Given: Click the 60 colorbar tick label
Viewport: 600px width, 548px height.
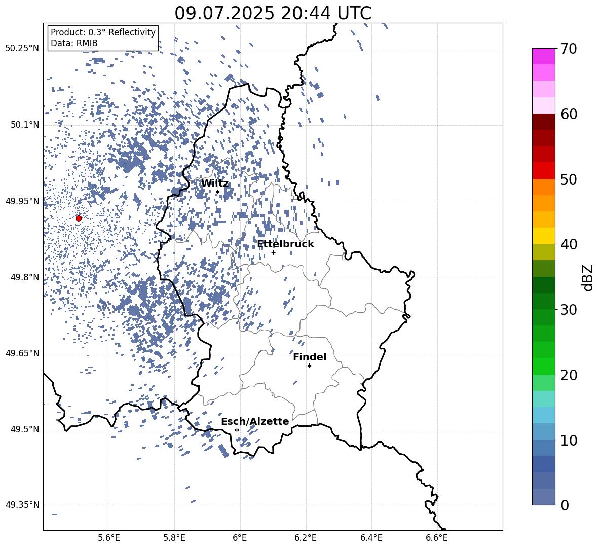Looking at the screenshot, I should pos(569,114).
